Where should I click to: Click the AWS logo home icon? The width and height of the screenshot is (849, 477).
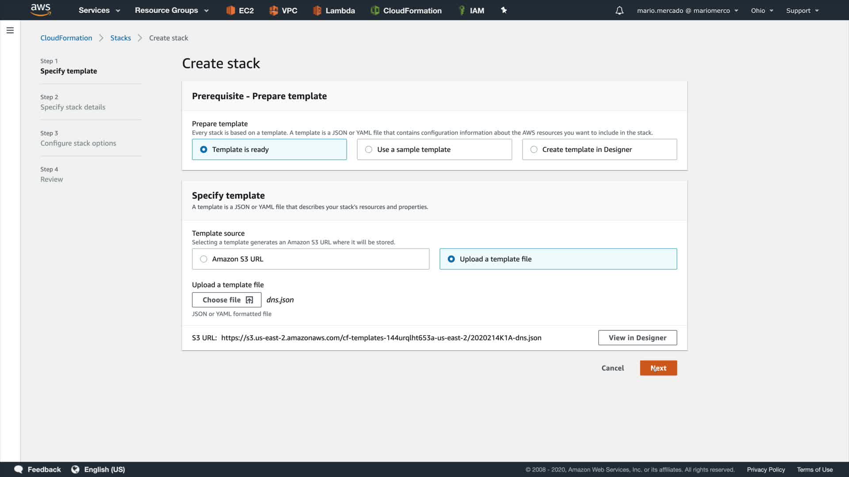click(x=41, y=10)
